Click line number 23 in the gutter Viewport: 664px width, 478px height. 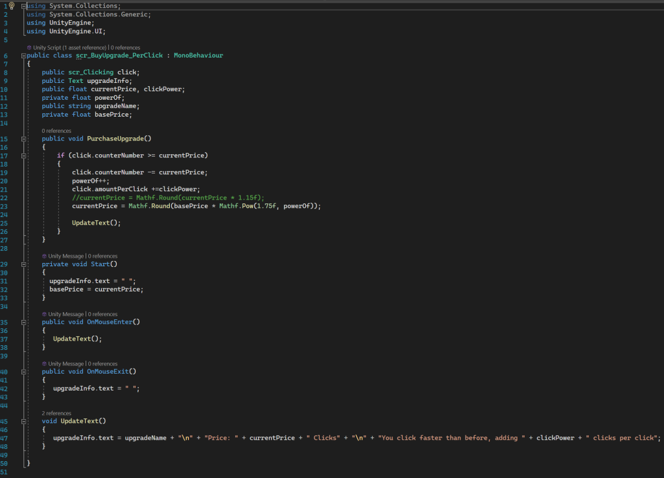click(x=5, y=205)
